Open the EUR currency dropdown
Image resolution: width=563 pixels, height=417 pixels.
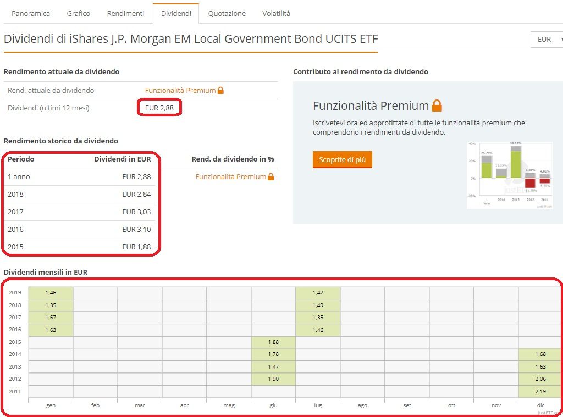pos(547,40)
